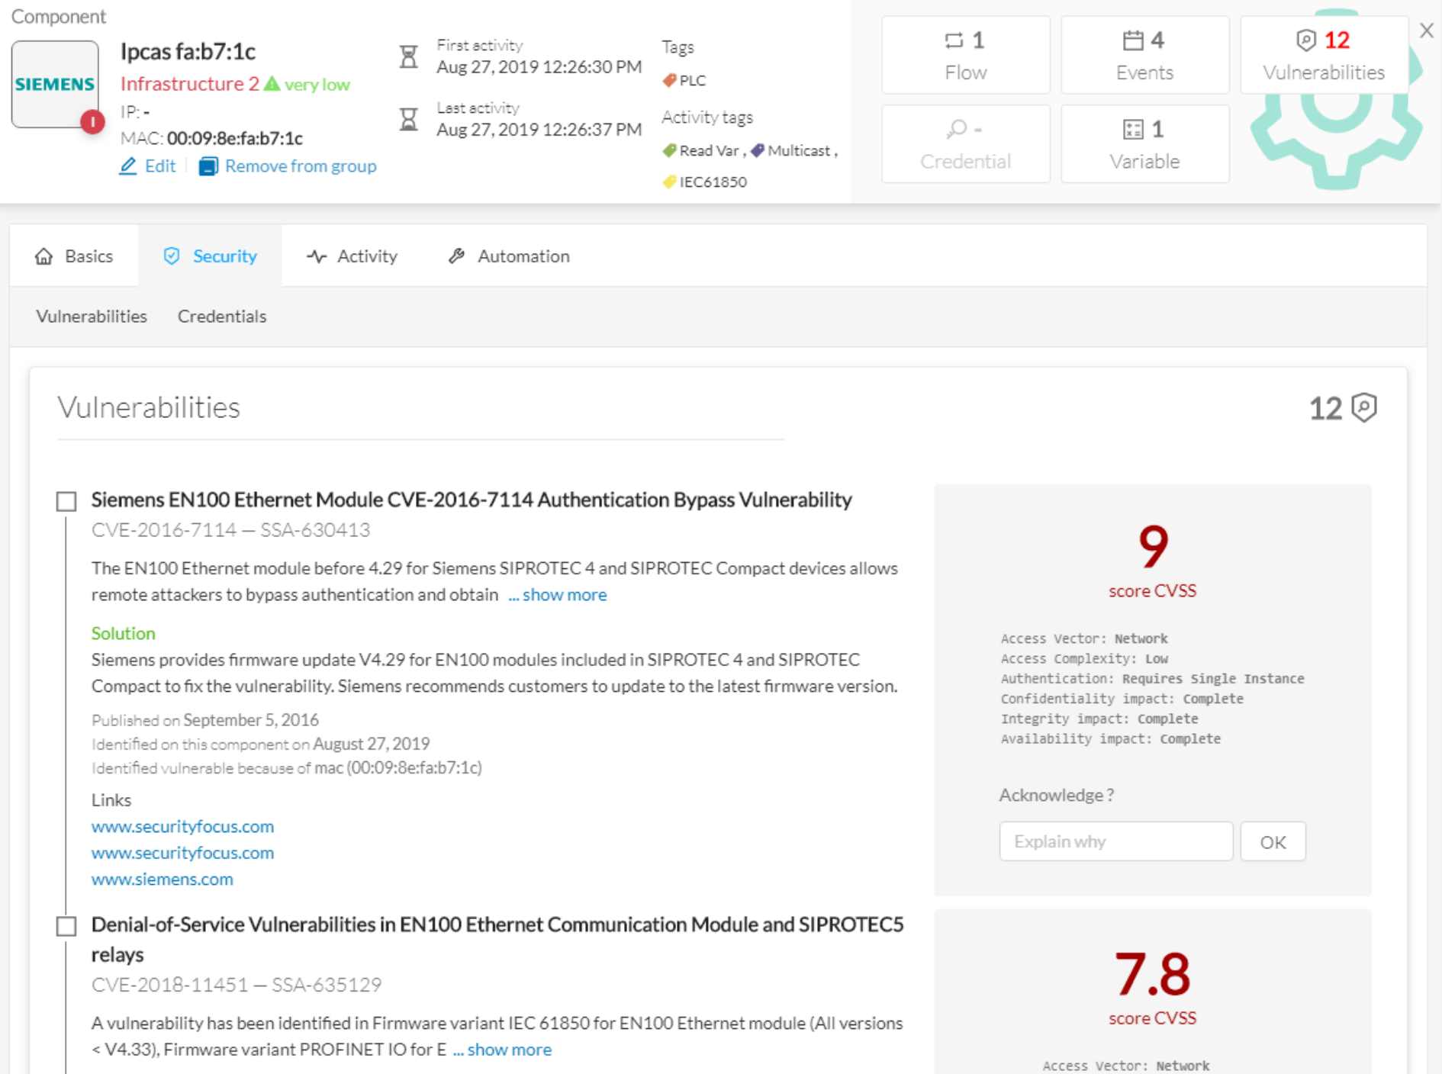
Task: Click the Flow arrows icon
Action: (x=954, y=40)
